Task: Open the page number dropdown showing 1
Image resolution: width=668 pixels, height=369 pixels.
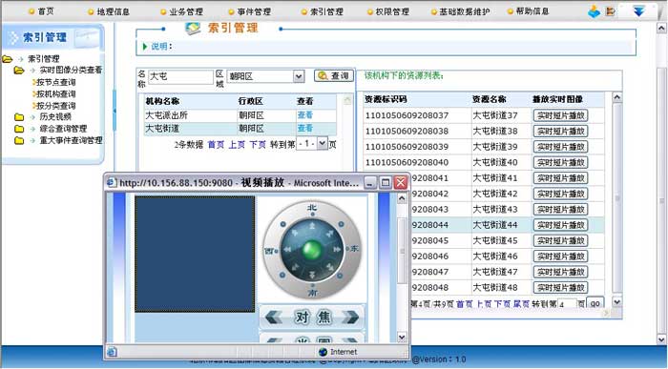Action: (323, 143)
